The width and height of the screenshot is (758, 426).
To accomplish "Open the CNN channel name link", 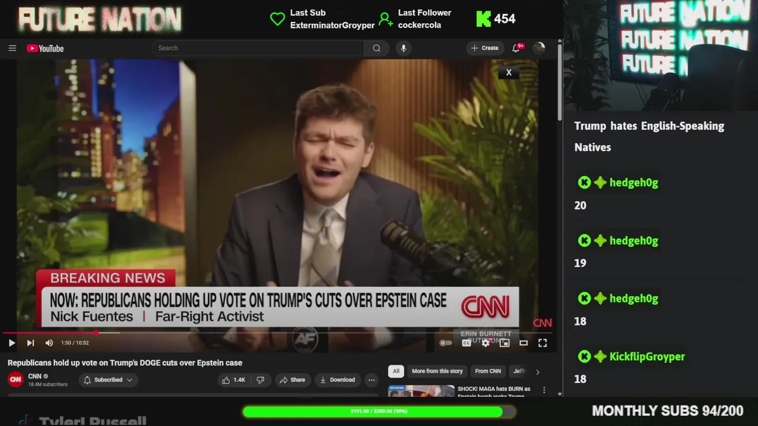I will (x=35, y=376).
